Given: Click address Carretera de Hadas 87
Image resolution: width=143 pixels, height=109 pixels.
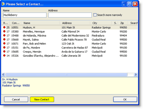Looking at the screenshot, I should point(75,47).
